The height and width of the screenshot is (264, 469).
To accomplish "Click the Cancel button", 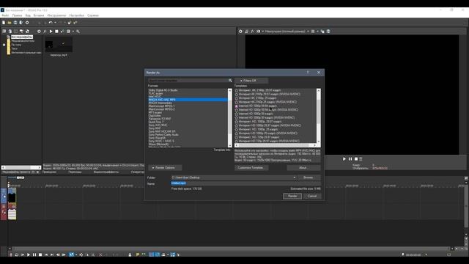I will pos(312,196).
